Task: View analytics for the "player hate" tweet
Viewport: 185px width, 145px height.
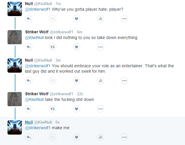Action: coord(100,19)
